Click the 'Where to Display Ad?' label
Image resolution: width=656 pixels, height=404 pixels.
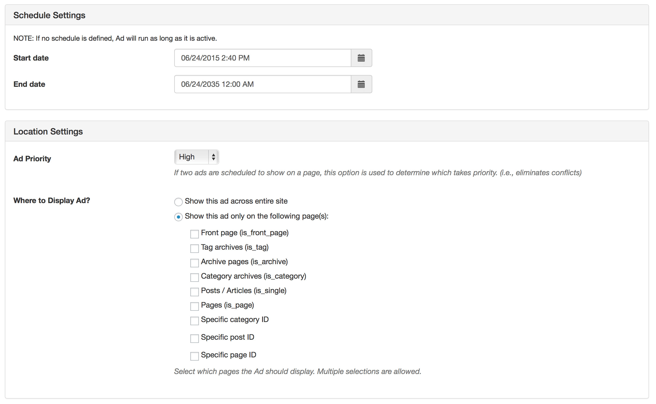[52, 200]
